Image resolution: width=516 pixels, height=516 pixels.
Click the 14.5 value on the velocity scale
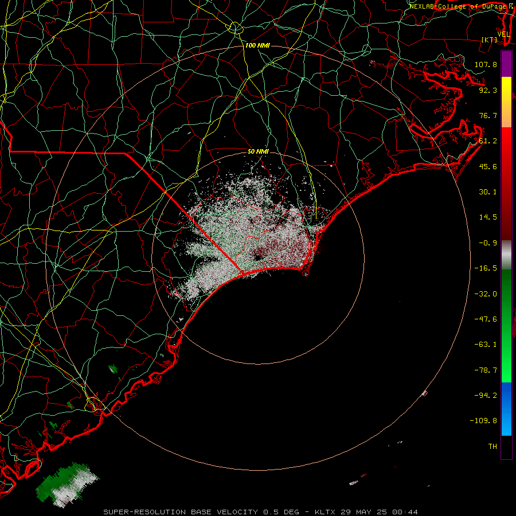pyautogui.click(x=488, y=217)
